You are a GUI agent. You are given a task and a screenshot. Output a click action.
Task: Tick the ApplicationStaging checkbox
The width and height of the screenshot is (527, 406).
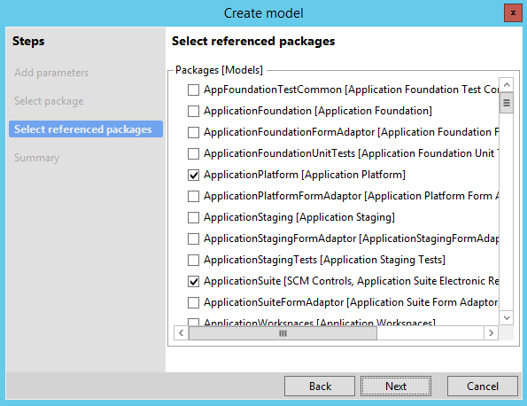coord(193,217)
